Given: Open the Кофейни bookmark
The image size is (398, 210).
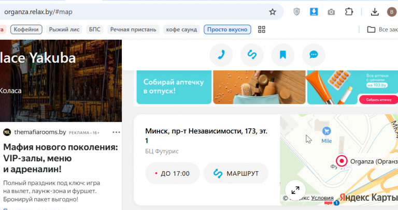Looking at the screenshot, I should (26, 29).
